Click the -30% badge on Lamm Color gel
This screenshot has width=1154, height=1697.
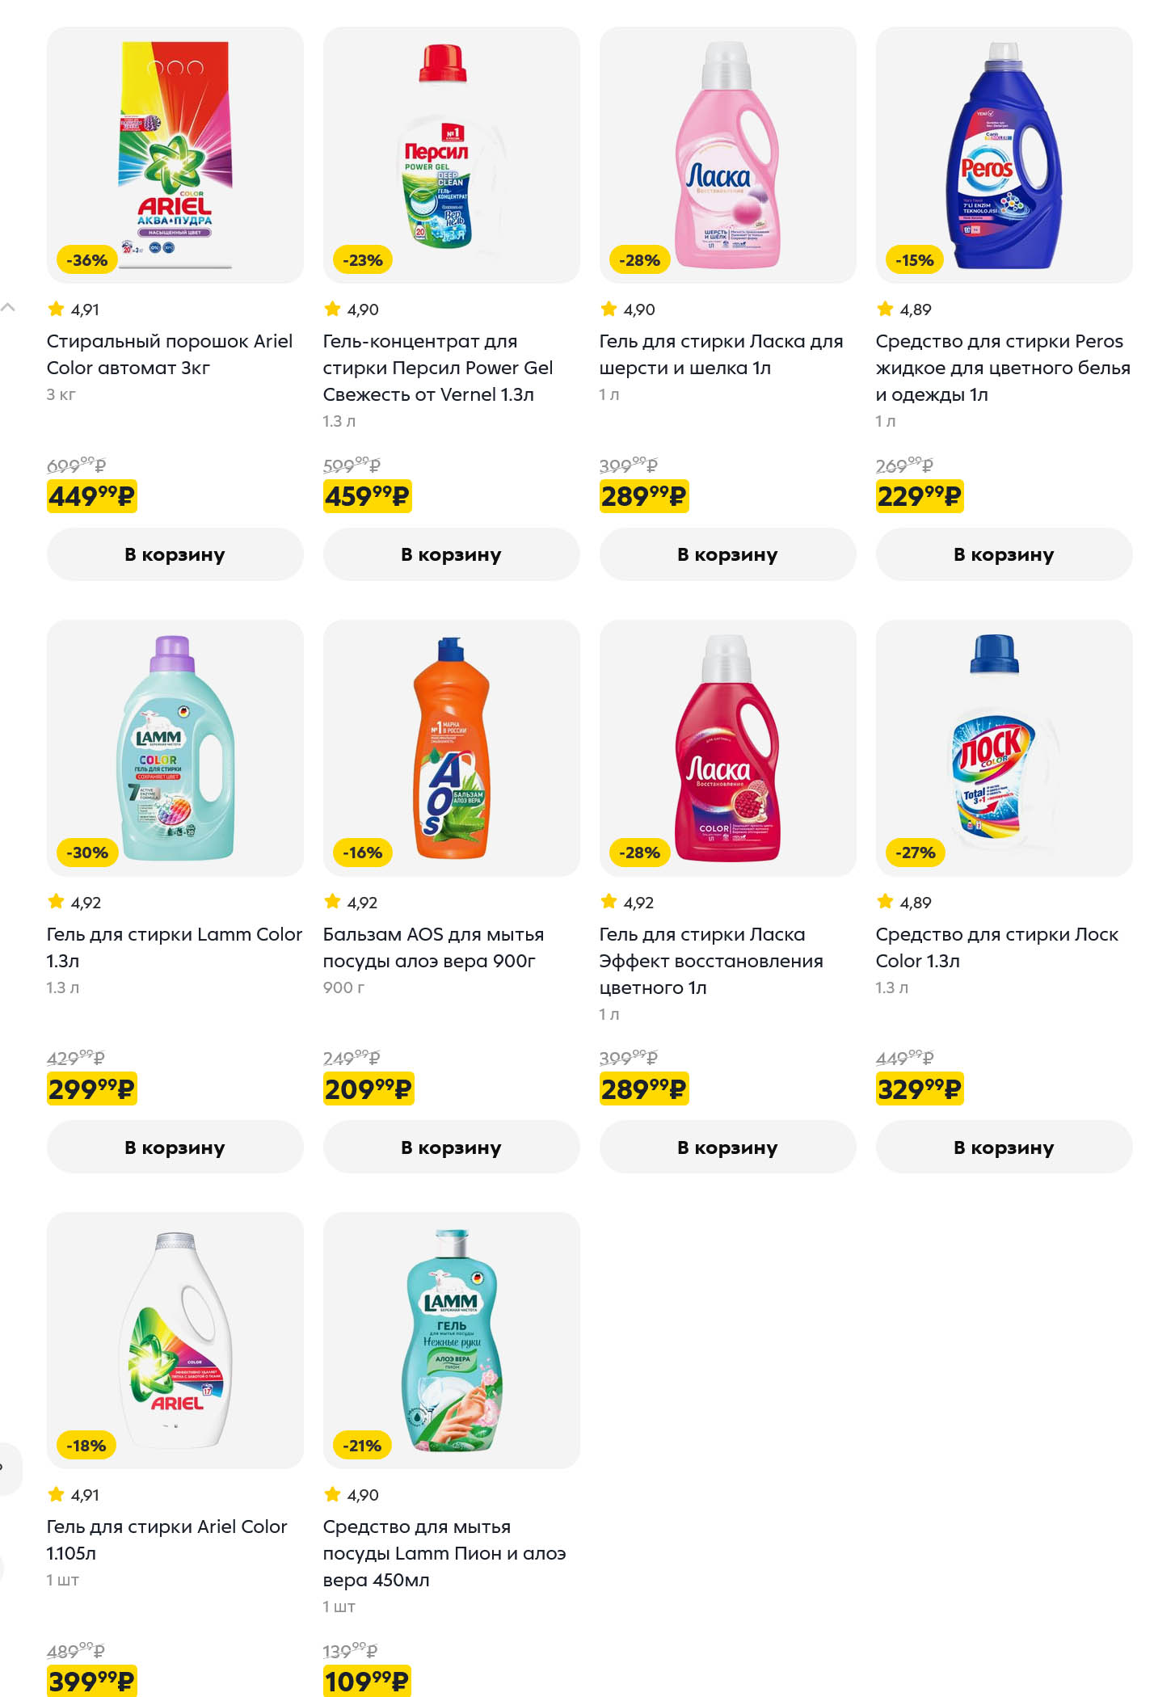click(86, 853)
